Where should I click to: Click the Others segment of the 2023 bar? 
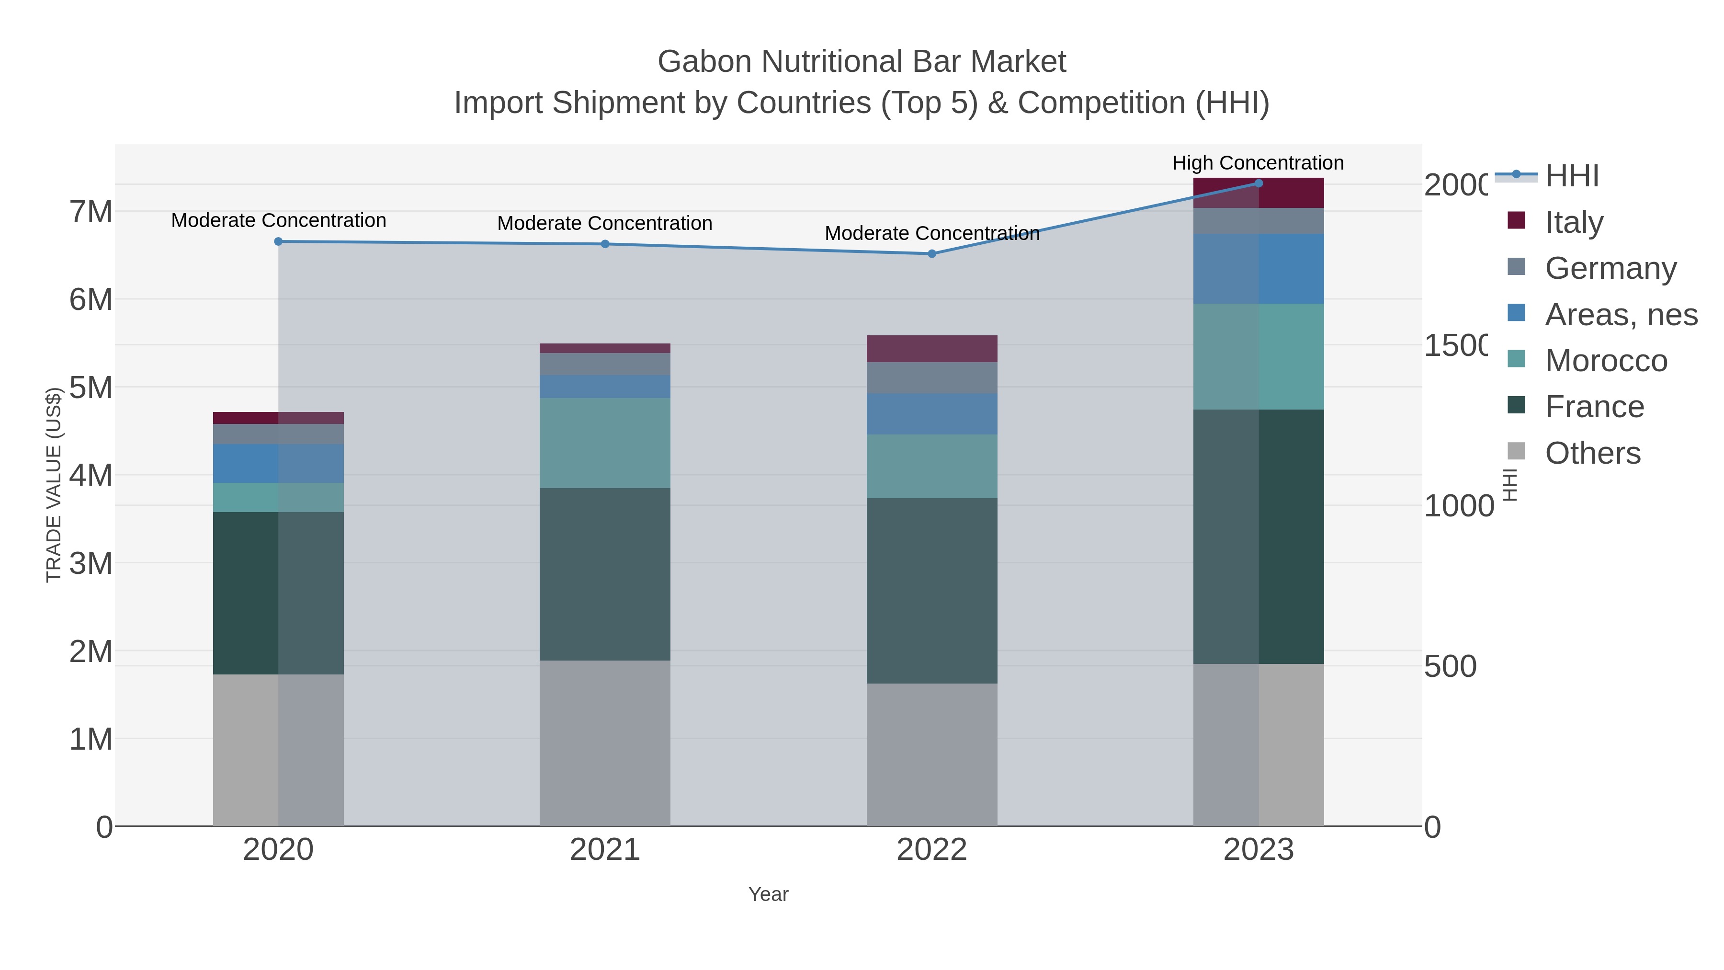click(x=1258, y=745)
